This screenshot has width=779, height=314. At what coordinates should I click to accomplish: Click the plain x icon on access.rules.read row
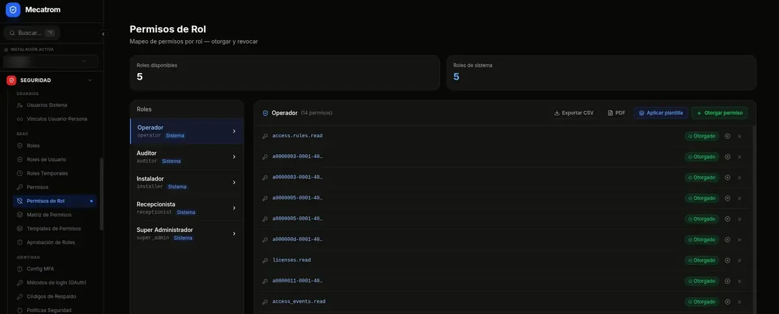click(739, 136)
